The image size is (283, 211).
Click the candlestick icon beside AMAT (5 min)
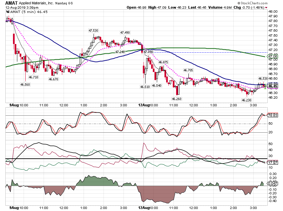8,12
